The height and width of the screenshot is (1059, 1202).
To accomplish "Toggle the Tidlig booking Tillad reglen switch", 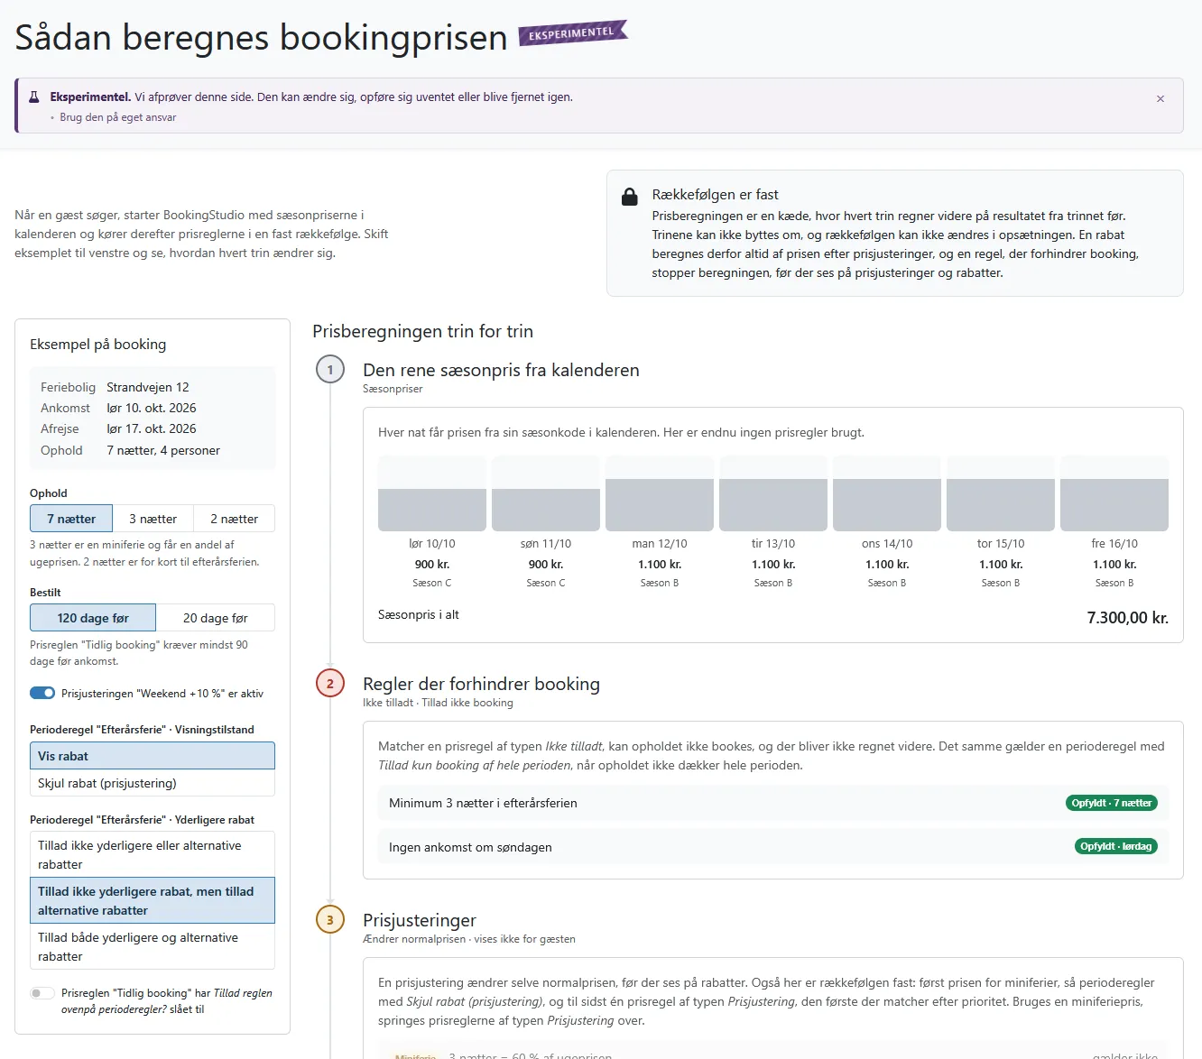I will click(x=42, y=993).
